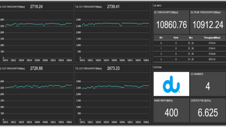Viewport: 226px width, 127px height.
Task: Click the 2728.88 value beside DL CC2 chart title
Action: point(36,68)
